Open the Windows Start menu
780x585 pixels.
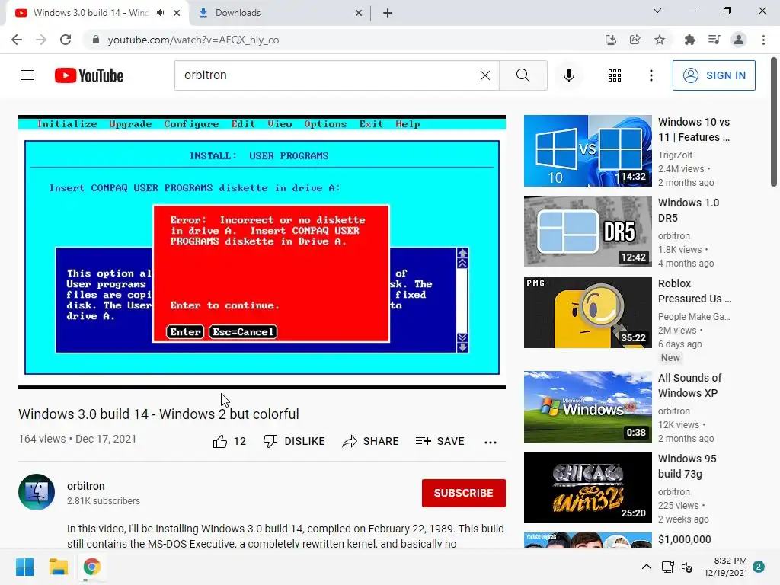click(x=24, y=567)
